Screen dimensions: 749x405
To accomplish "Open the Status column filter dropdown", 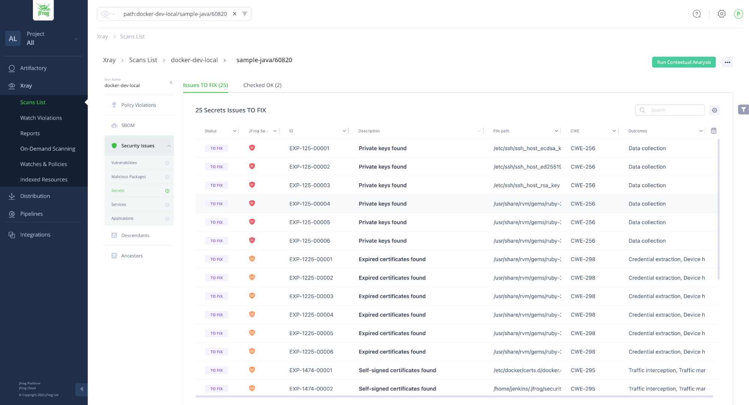I will click(235, 131).
